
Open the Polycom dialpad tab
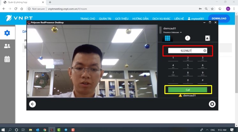tap(167, 38)
